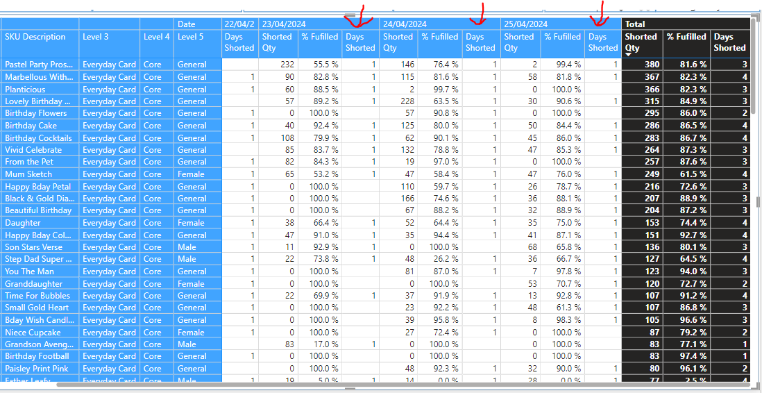Click the Everyday Card cell in Planticious row
The image size is (762, 393).
click(x=110, y=89)
